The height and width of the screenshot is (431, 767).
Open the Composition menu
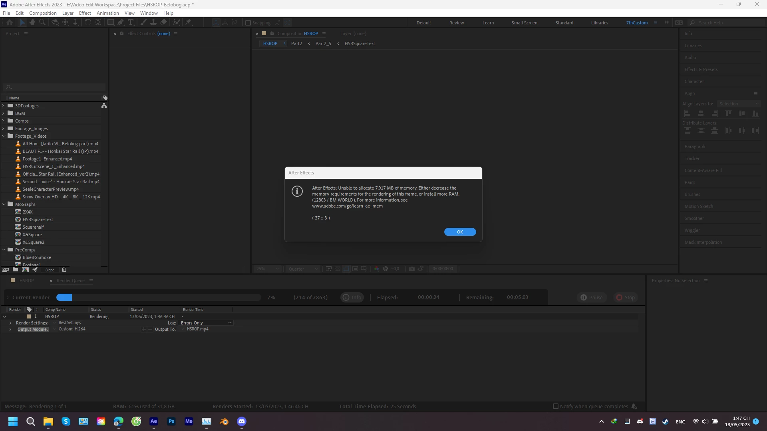coord(43,13)
